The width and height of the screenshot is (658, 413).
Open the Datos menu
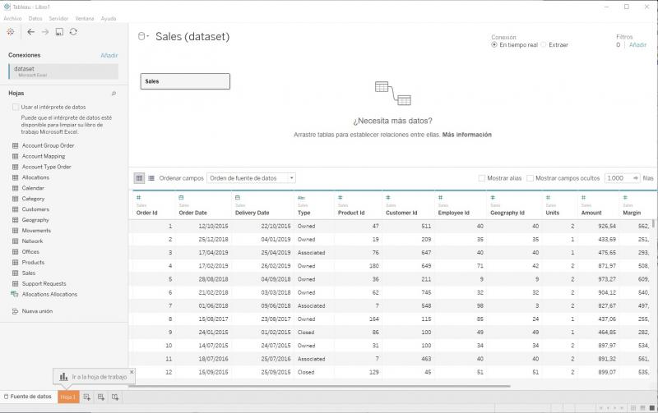(x=35, y=18)
